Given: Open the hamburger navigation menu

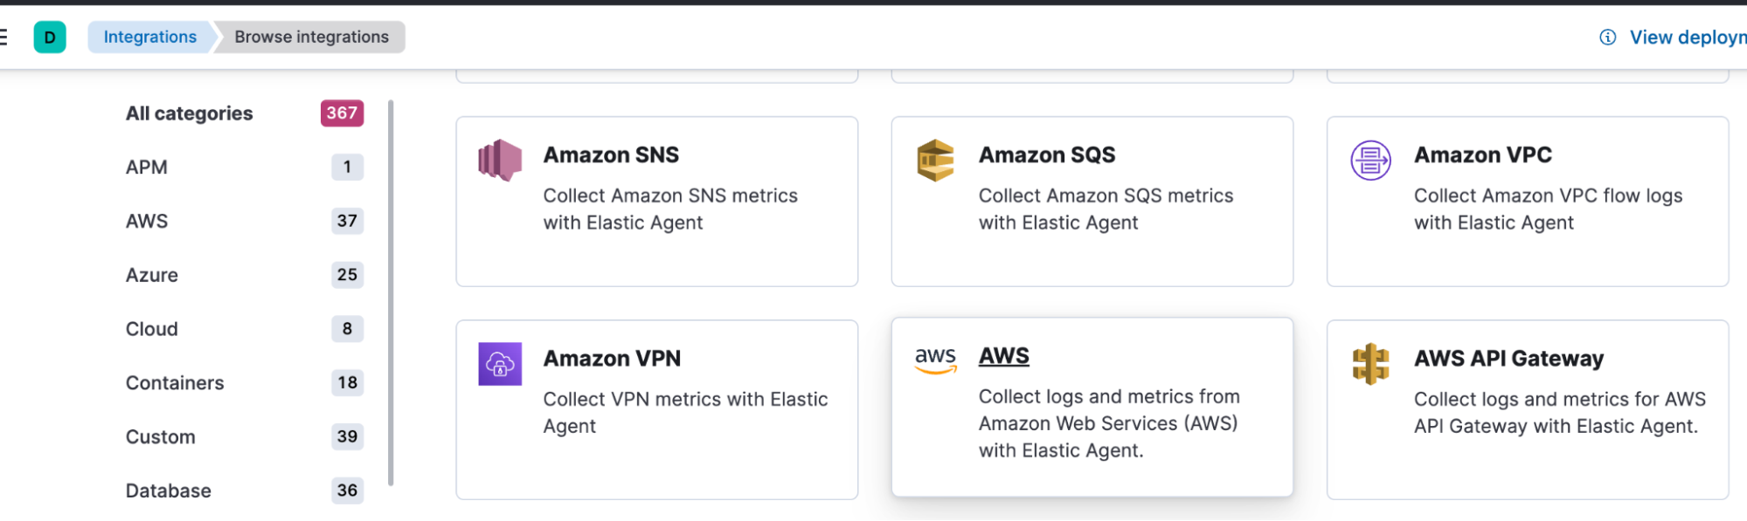Looking at the screenshot, I should pyautogui.click(x=3, y=37).
